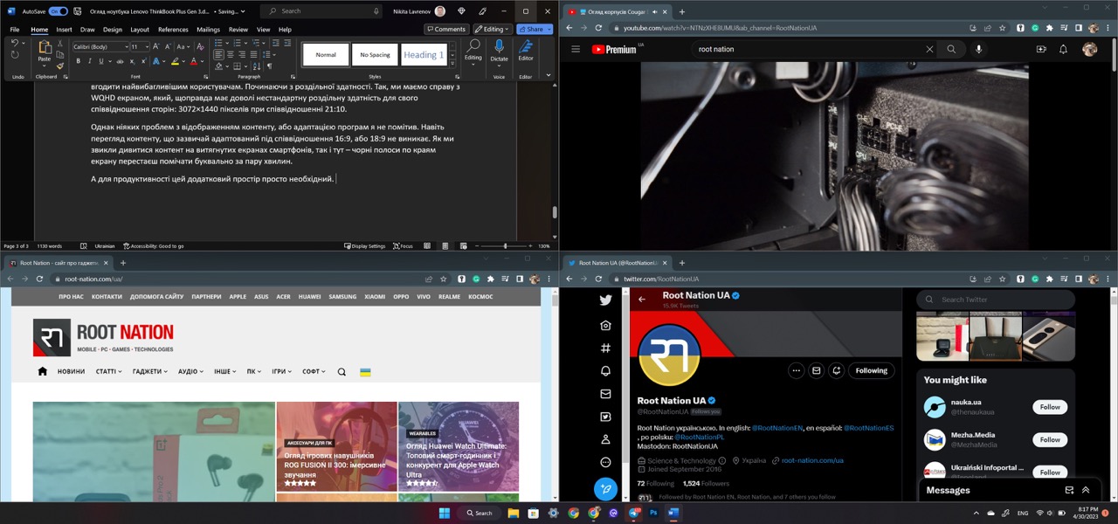This screenshot has height=524, width=1118.
Task: Increase font size with grow font icon
Action: coord(155,46)
